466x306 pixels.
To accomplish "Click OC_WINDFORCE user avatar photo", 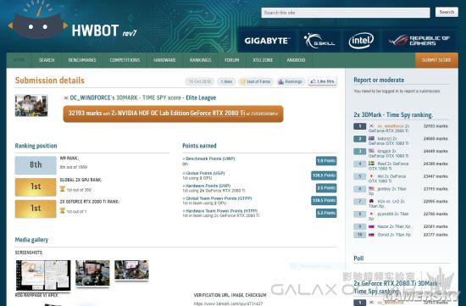I will point(31,106).
